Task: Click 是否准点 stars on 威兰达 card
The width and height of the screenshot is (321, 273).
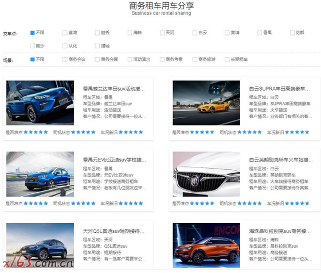Action: 36,132
